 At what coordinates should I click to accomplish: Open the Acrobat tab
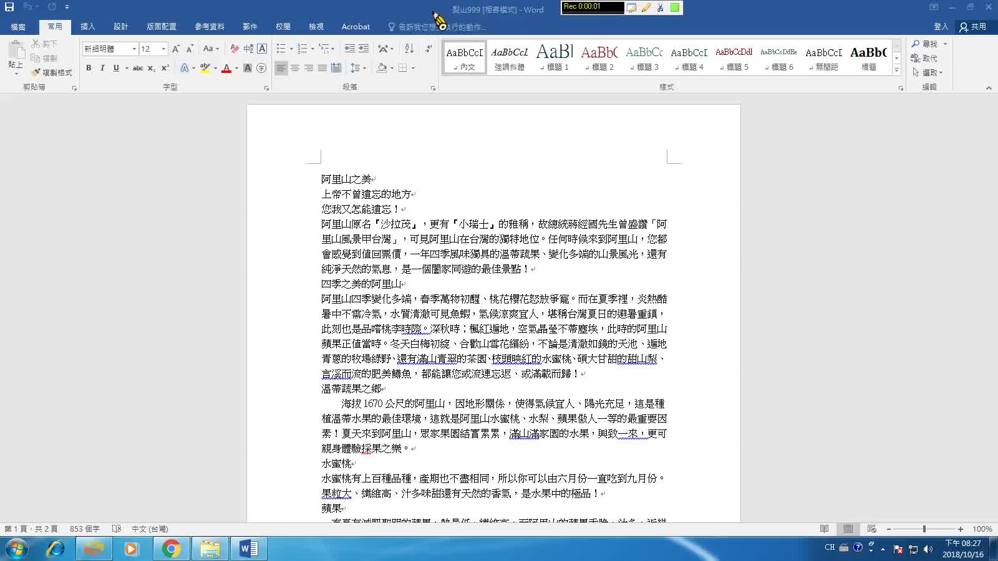tap(356, 27)
